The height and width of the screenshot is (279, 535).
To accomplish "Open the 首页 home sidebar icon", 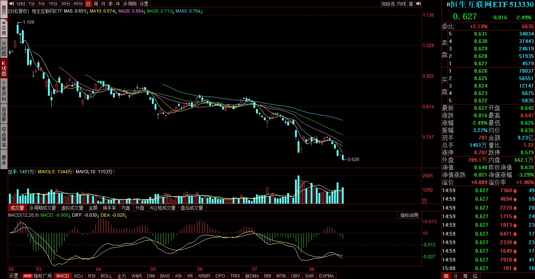I will click(x=4, y=9).
